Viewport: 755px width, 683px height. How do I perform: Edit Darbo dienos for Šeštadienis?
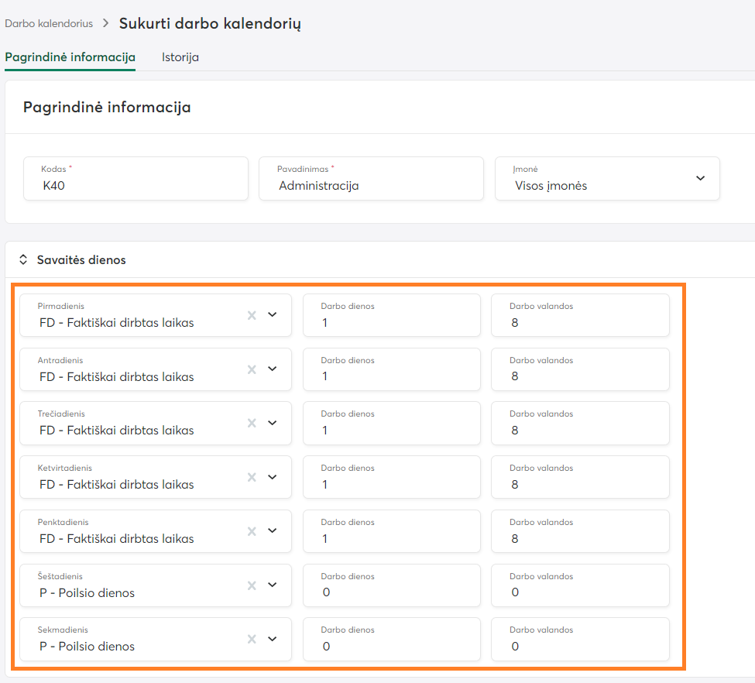click(391, 592)
